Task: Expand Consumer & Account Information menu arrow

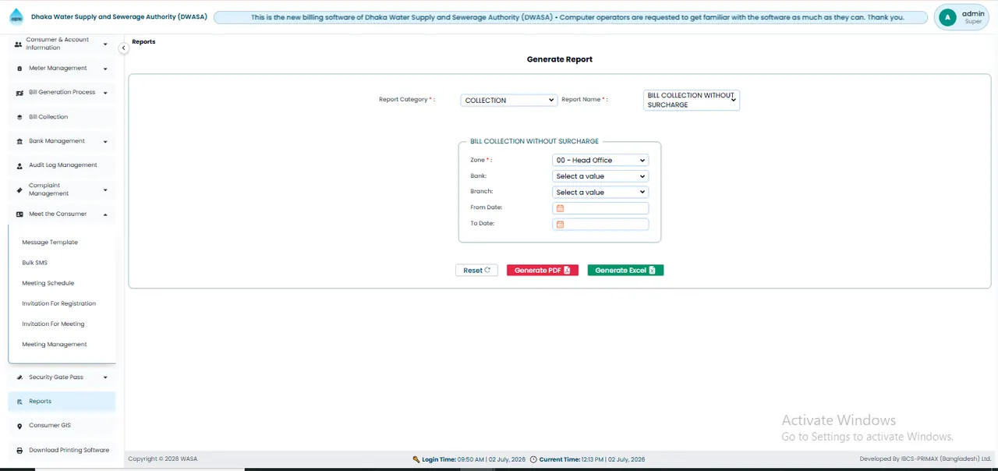Action: pyautogui.click(x=105, y=44)
